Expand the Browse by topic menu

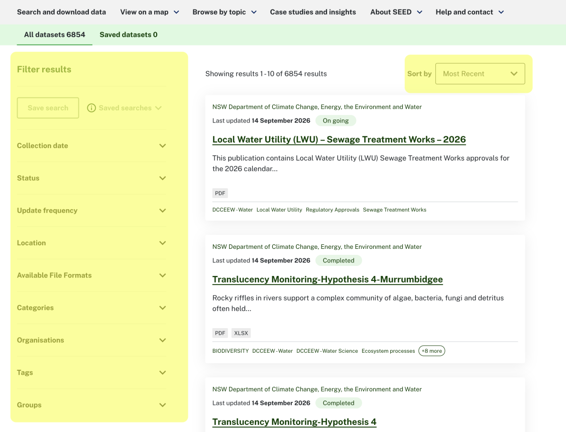[x=224, y=12]
